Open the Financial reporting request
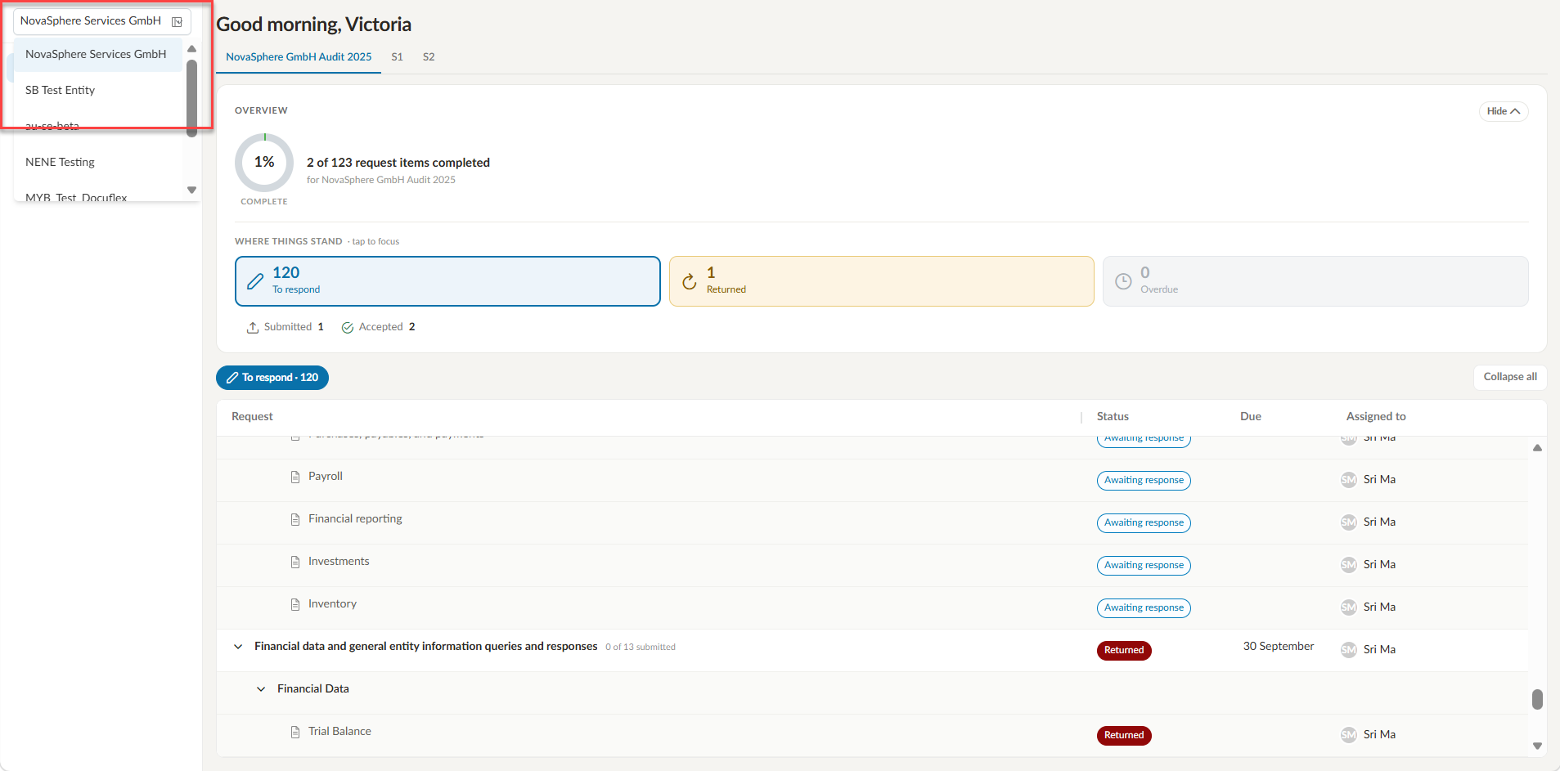 pos(355,518)
